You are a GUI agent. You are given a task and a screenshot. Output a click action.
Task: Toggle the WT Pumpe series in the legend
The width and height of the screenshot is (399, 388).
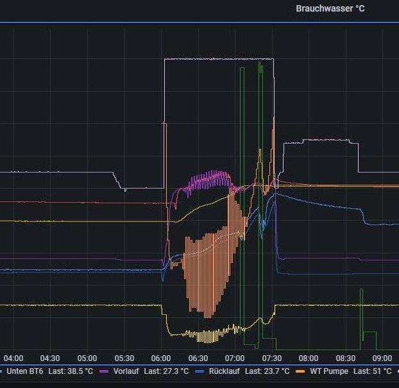tap(328, 371)
